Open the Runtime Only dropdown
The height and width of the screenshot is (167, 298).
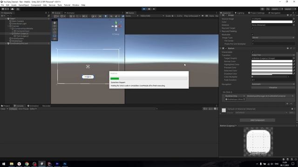[235, 96]
